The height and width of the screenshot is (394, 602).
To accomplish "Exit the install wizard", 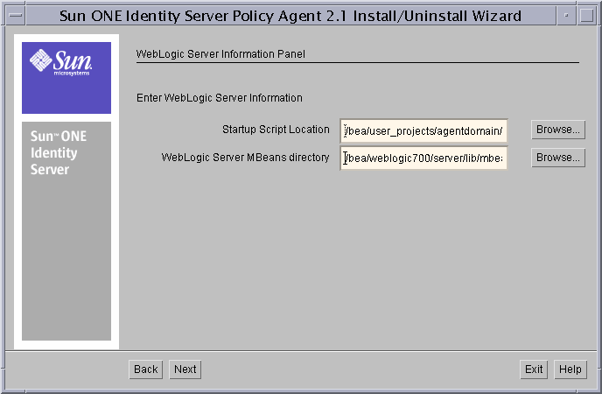I will tap(534, 369).
